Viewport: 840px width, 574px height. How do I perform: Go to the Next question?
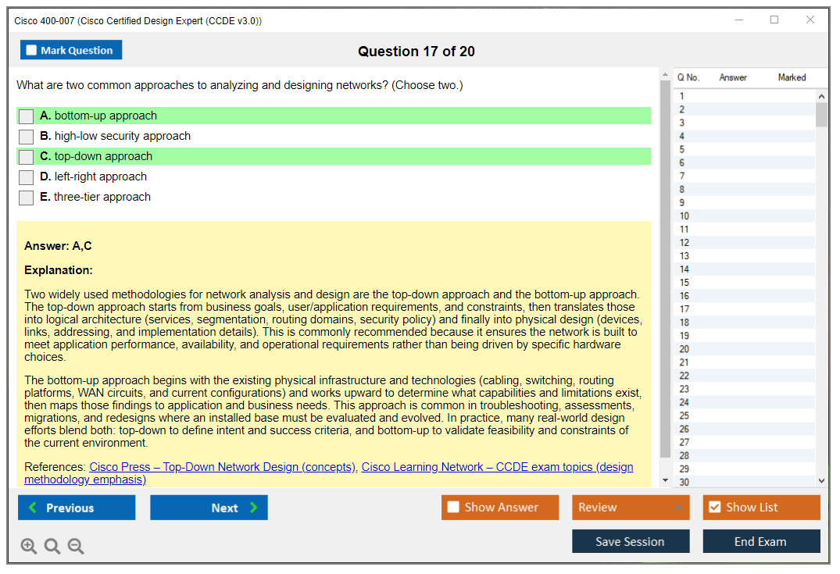209,508
